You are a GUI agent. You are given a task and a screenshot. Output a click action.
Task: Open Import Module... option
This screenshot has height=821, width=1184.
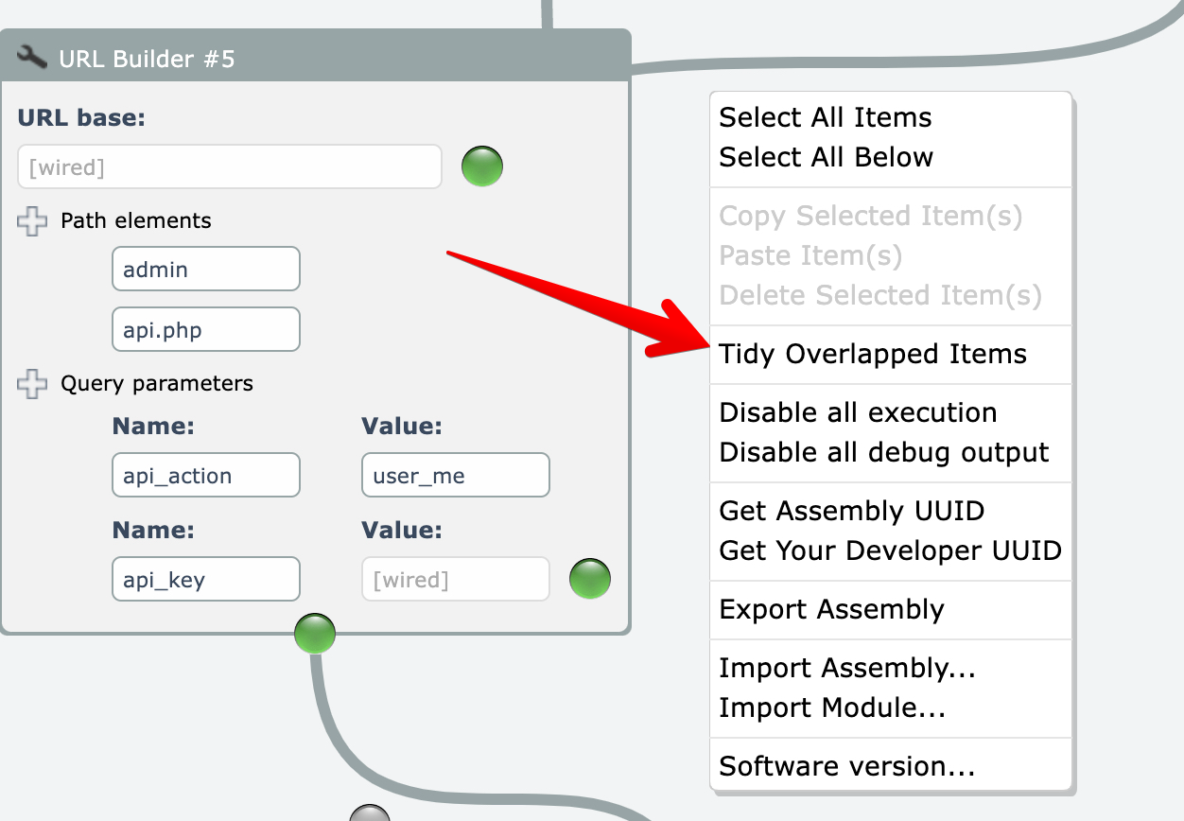click(x=832, y=707)
